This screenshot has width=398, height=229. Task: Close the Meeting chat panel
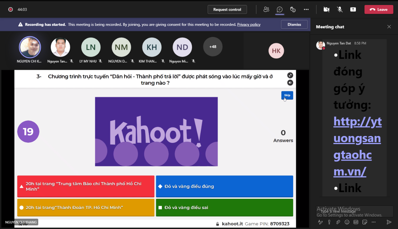389,27
